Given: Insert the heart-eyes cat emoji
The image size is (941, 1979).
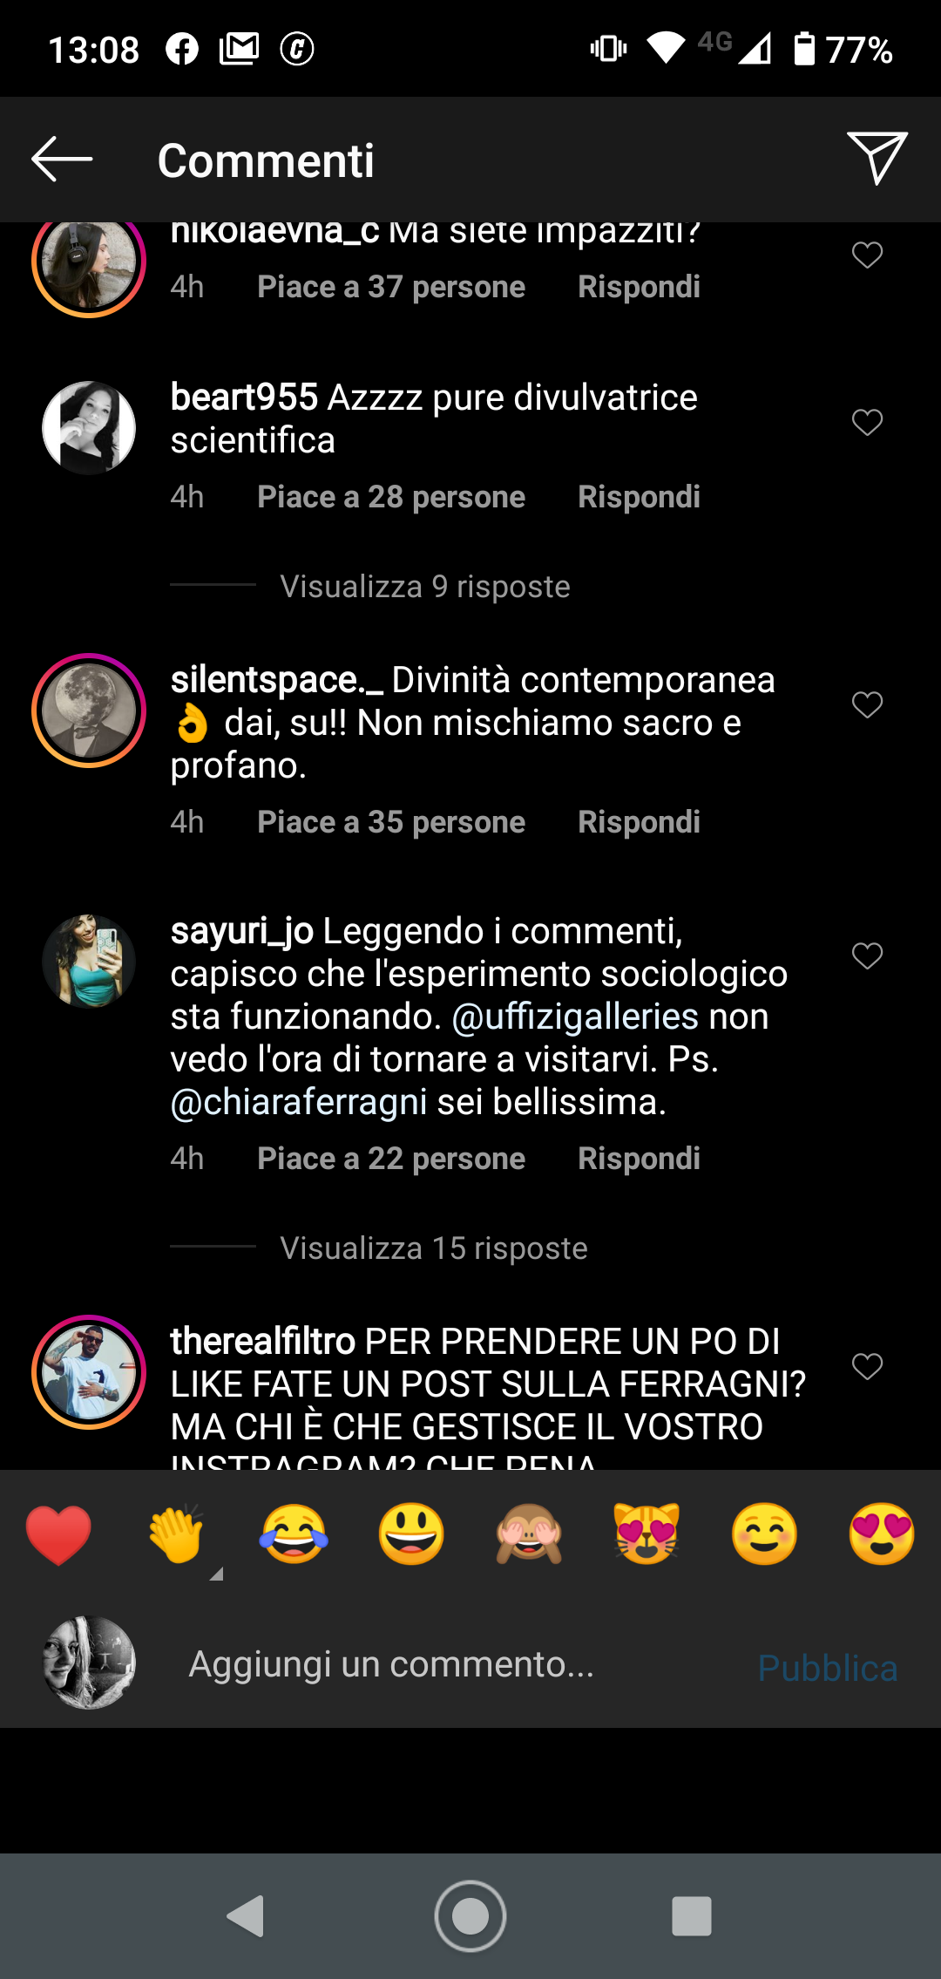Looking at the screenshot, I should [x=647, y=1534].
